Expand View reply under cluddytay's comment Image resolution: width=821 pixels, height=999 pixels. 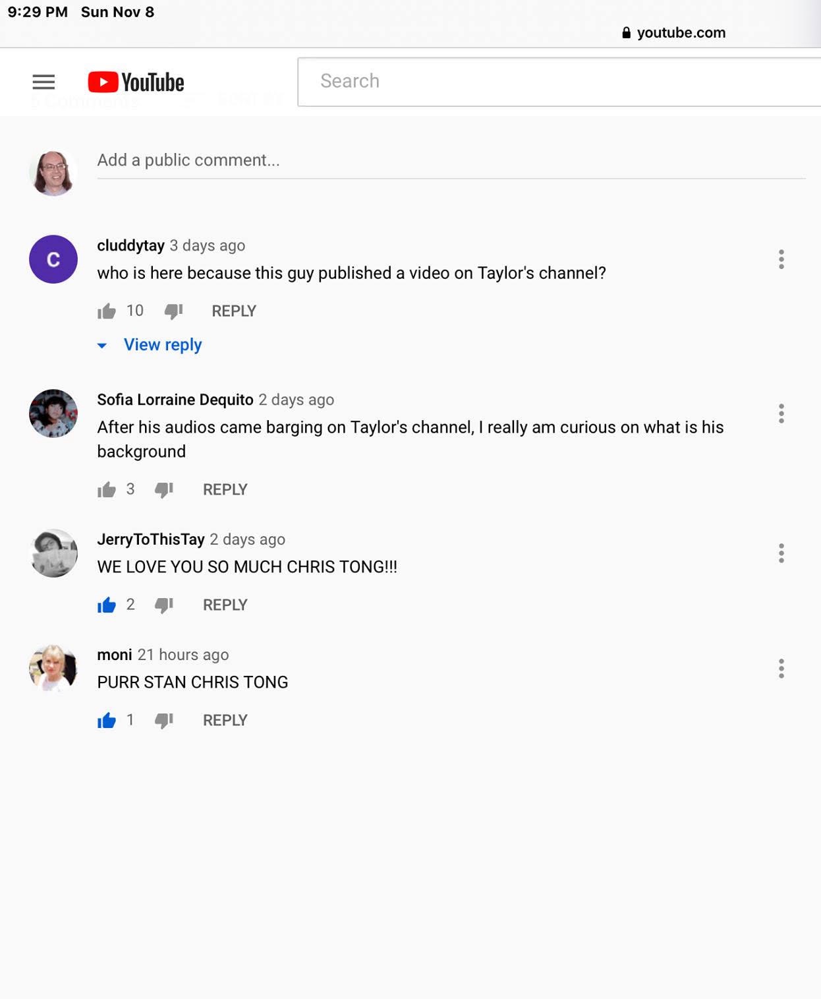[162, 345]
